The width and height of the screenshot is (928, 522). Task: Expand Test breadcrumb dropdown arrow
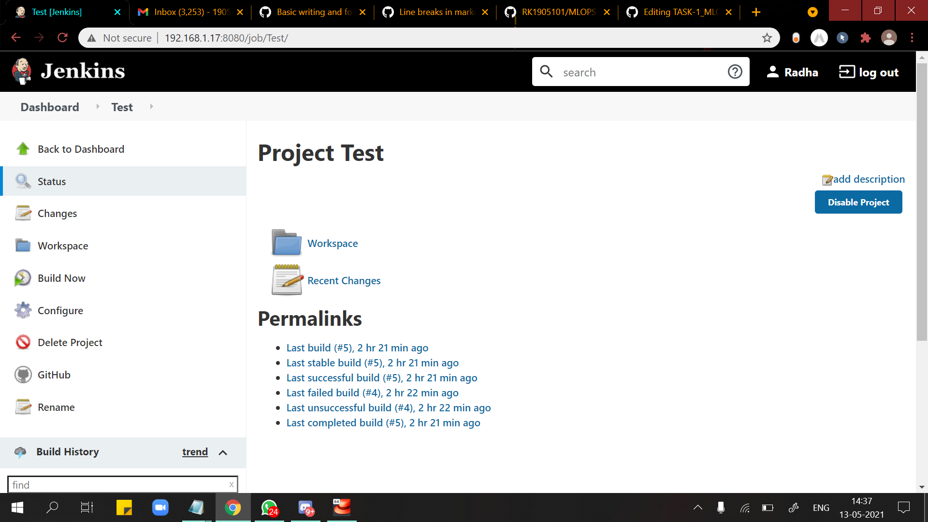[x=151, y=106]
